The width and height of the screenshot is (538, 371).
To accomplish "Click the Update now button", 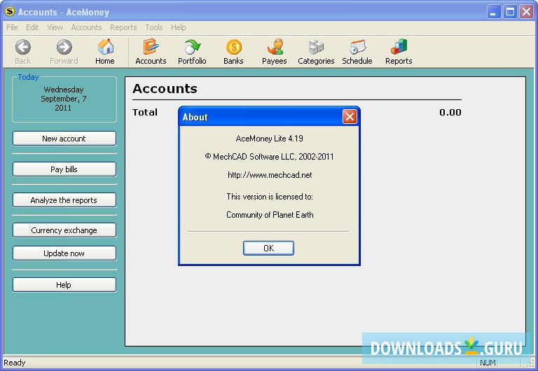I will coord(64,253).
